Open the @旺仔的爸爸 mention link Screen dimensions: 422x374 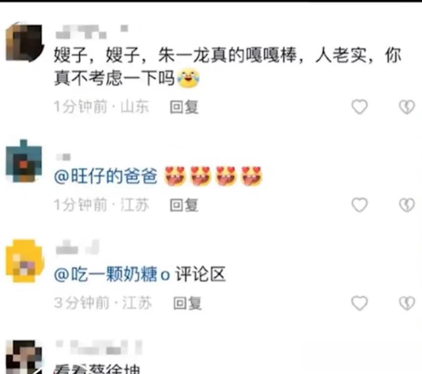pos(105,176)
